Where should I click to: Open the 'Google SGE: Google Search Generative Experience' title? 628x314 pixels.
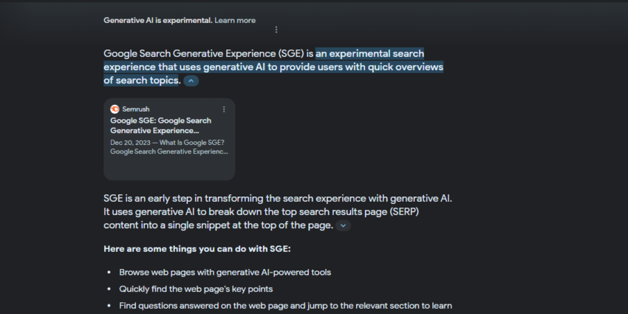tap(160, 126)
